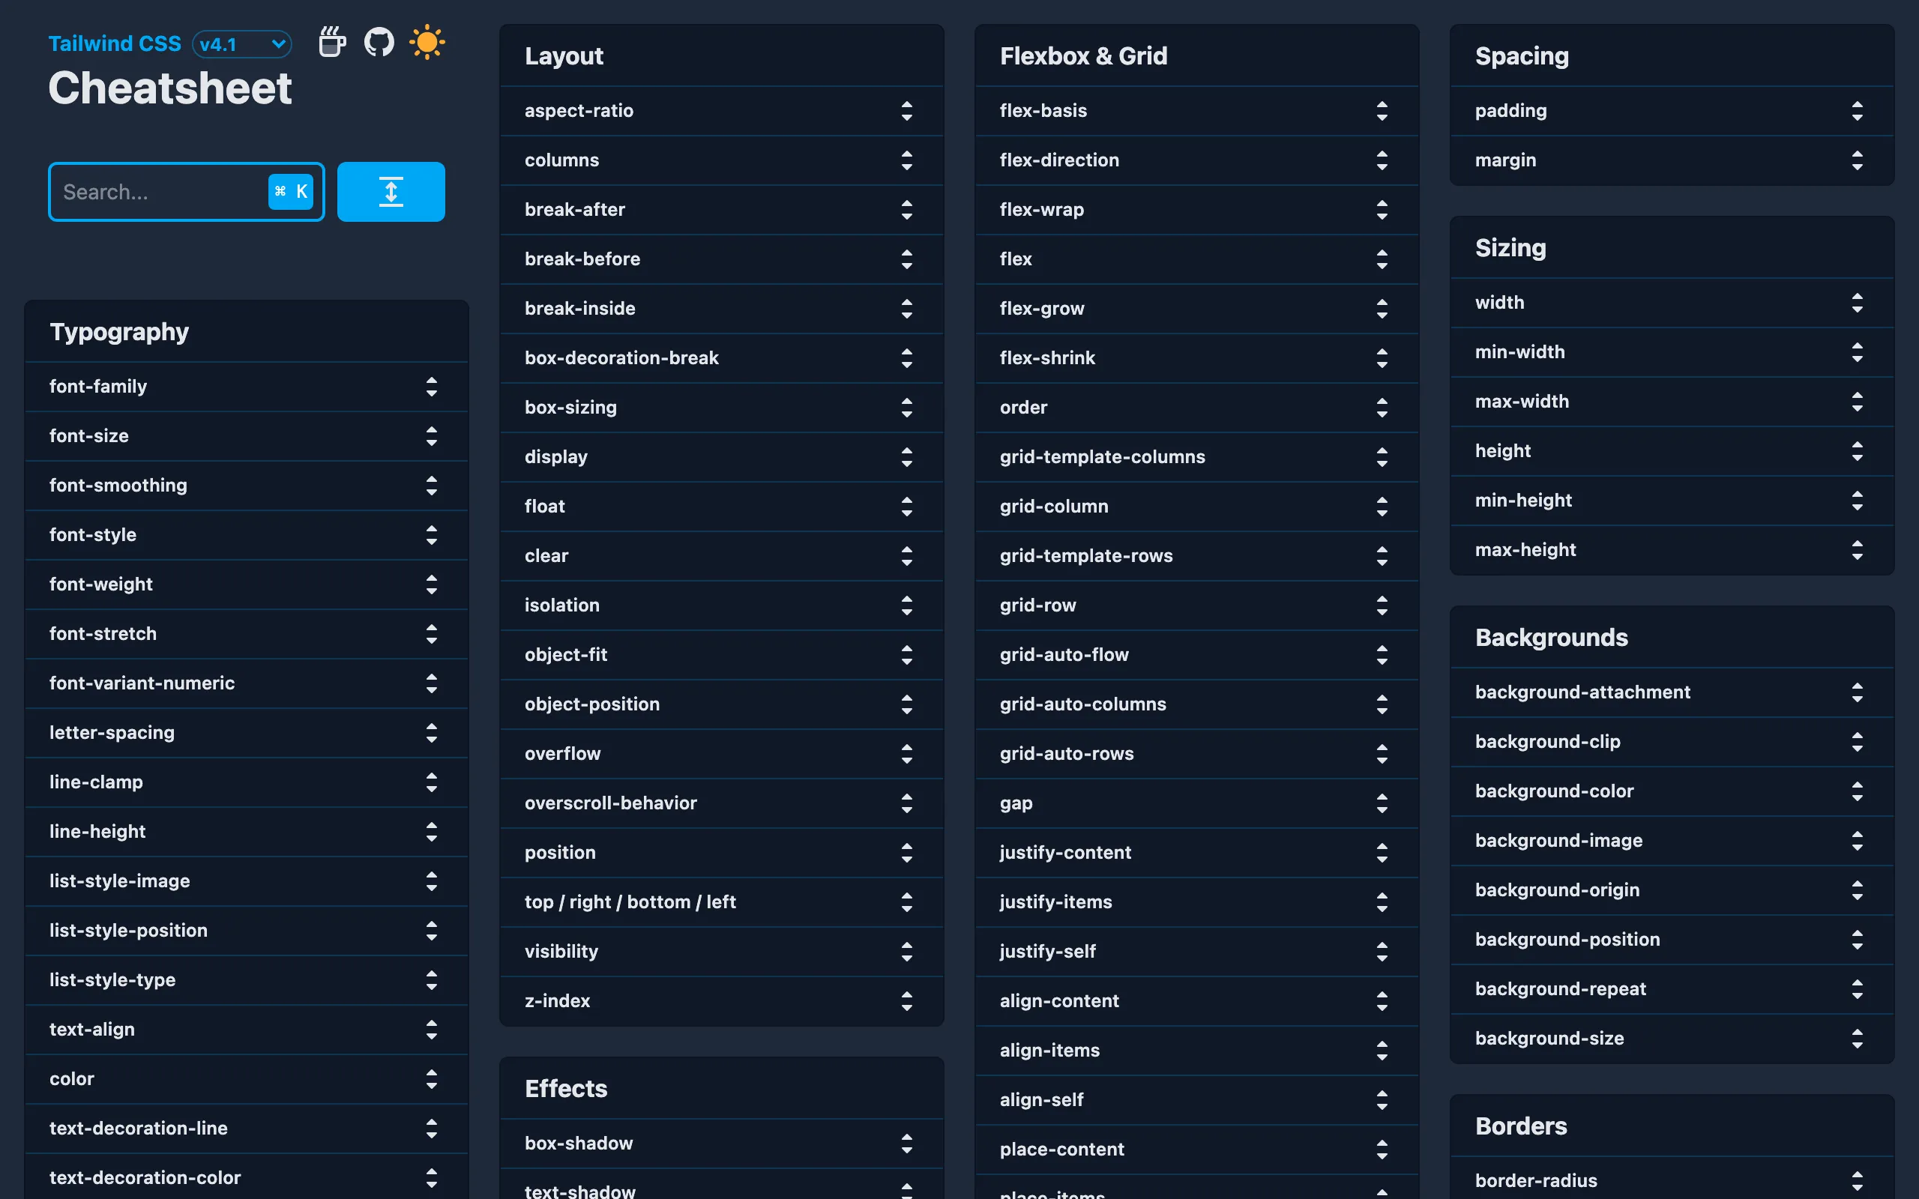
Task: Expand the background-size chevron icon
Action: (1857, 1039)
